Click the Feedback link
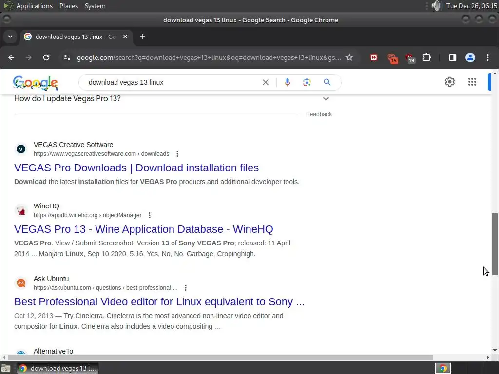The width and height of the screenshot is (499, 374). (319, 114)
